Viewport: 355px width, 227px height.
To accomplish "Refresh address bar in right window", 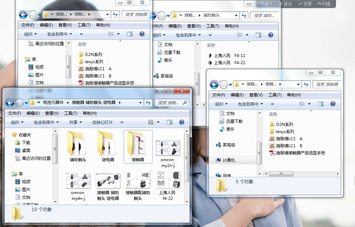I will coord(306,84).
